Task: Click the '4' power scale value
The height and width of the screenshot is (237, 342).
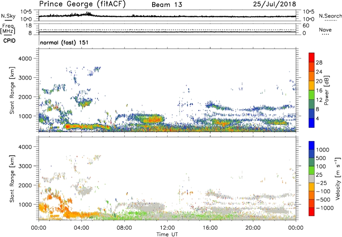Action: (317, 118)
